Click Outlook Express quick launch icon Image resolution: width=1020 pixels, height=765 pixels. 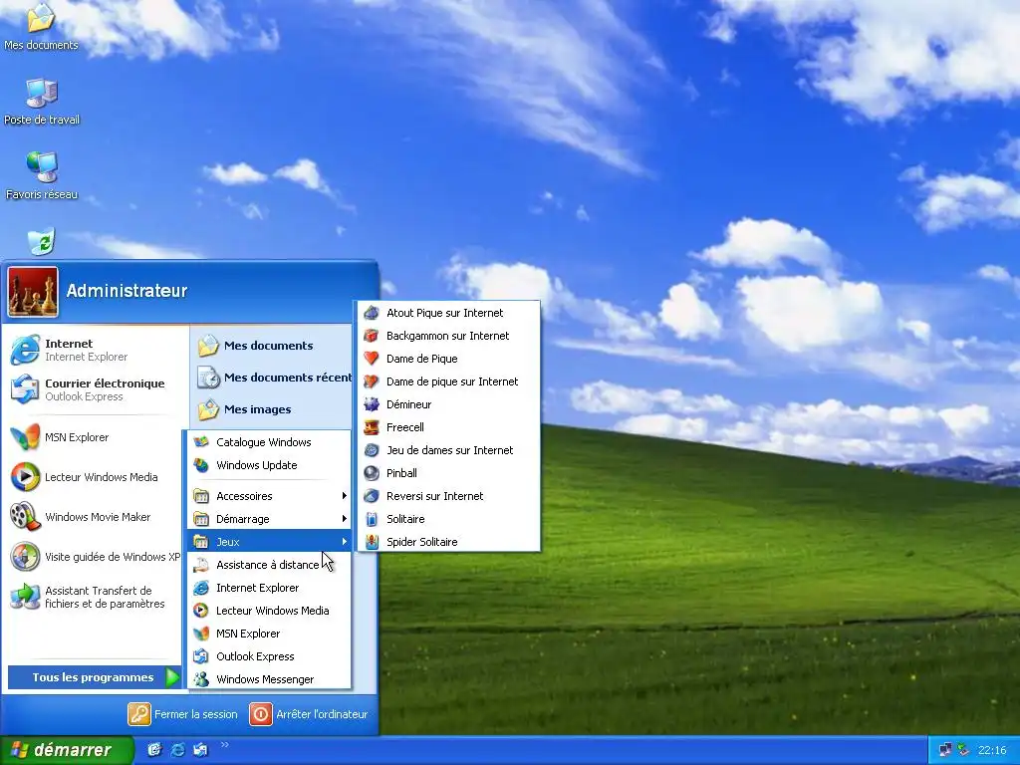(200, 750)
